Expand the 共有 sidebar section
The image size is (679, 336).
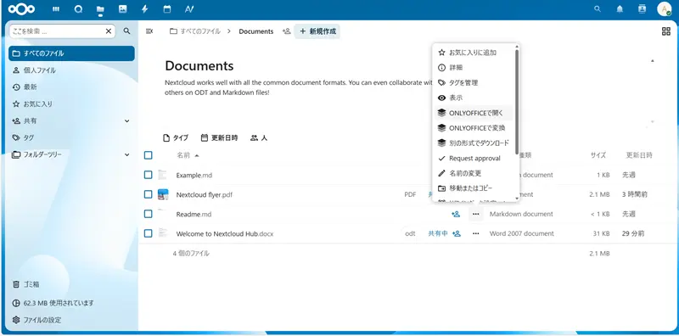coord(126,120)
